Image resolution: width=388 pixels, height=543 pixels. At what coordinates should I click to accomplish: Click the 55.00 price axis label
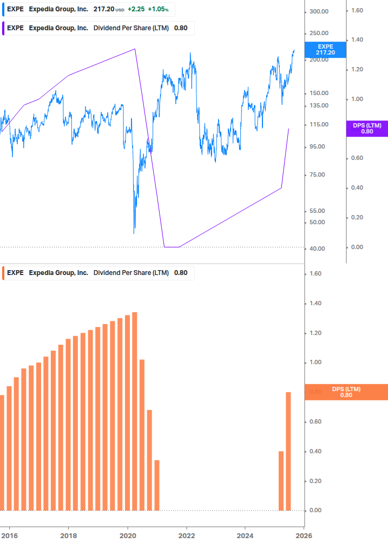[317, 211]
